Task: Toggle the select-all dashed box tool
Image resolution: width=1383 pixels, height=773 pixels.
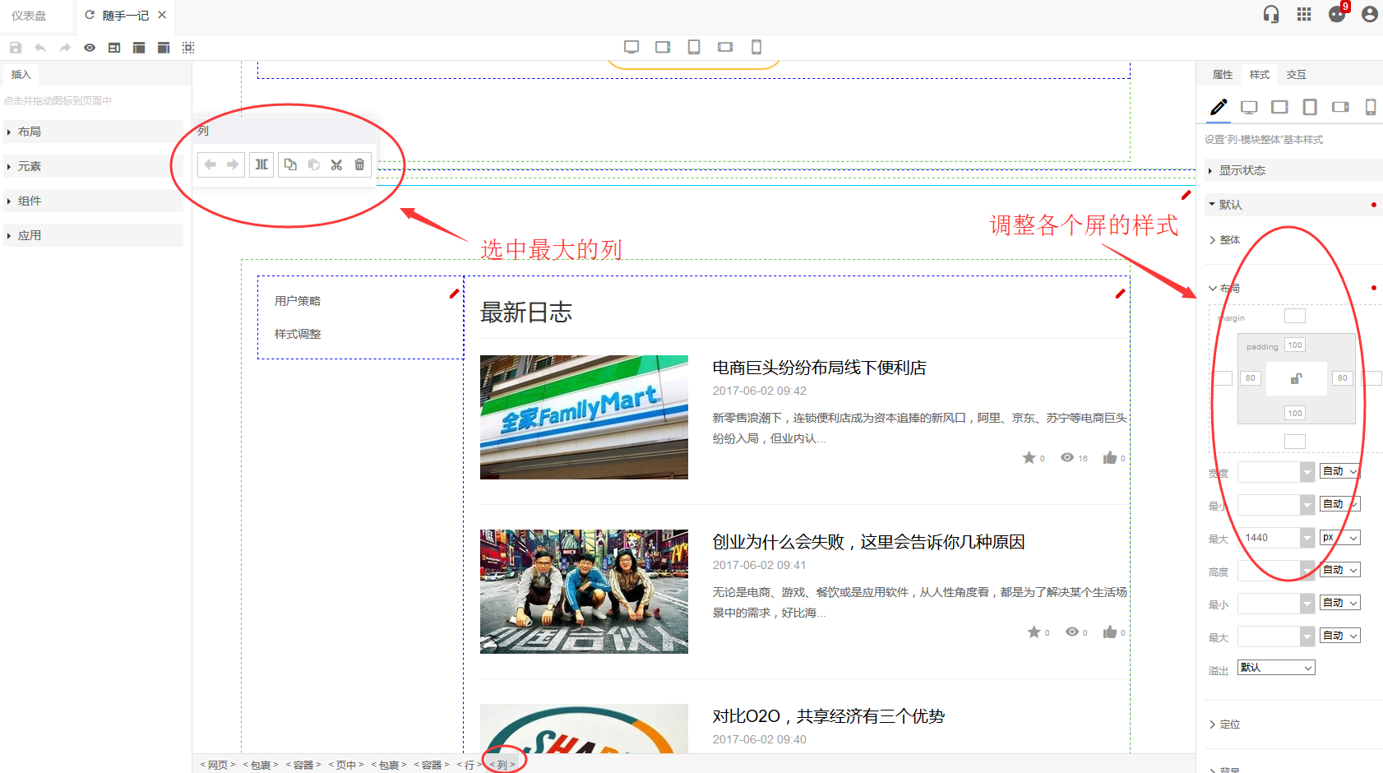Action: click(188, 48)
